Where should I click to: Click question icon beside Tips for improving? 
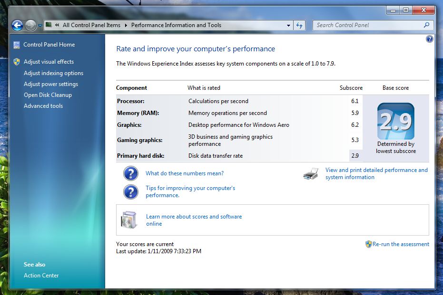tap(131, 192)
